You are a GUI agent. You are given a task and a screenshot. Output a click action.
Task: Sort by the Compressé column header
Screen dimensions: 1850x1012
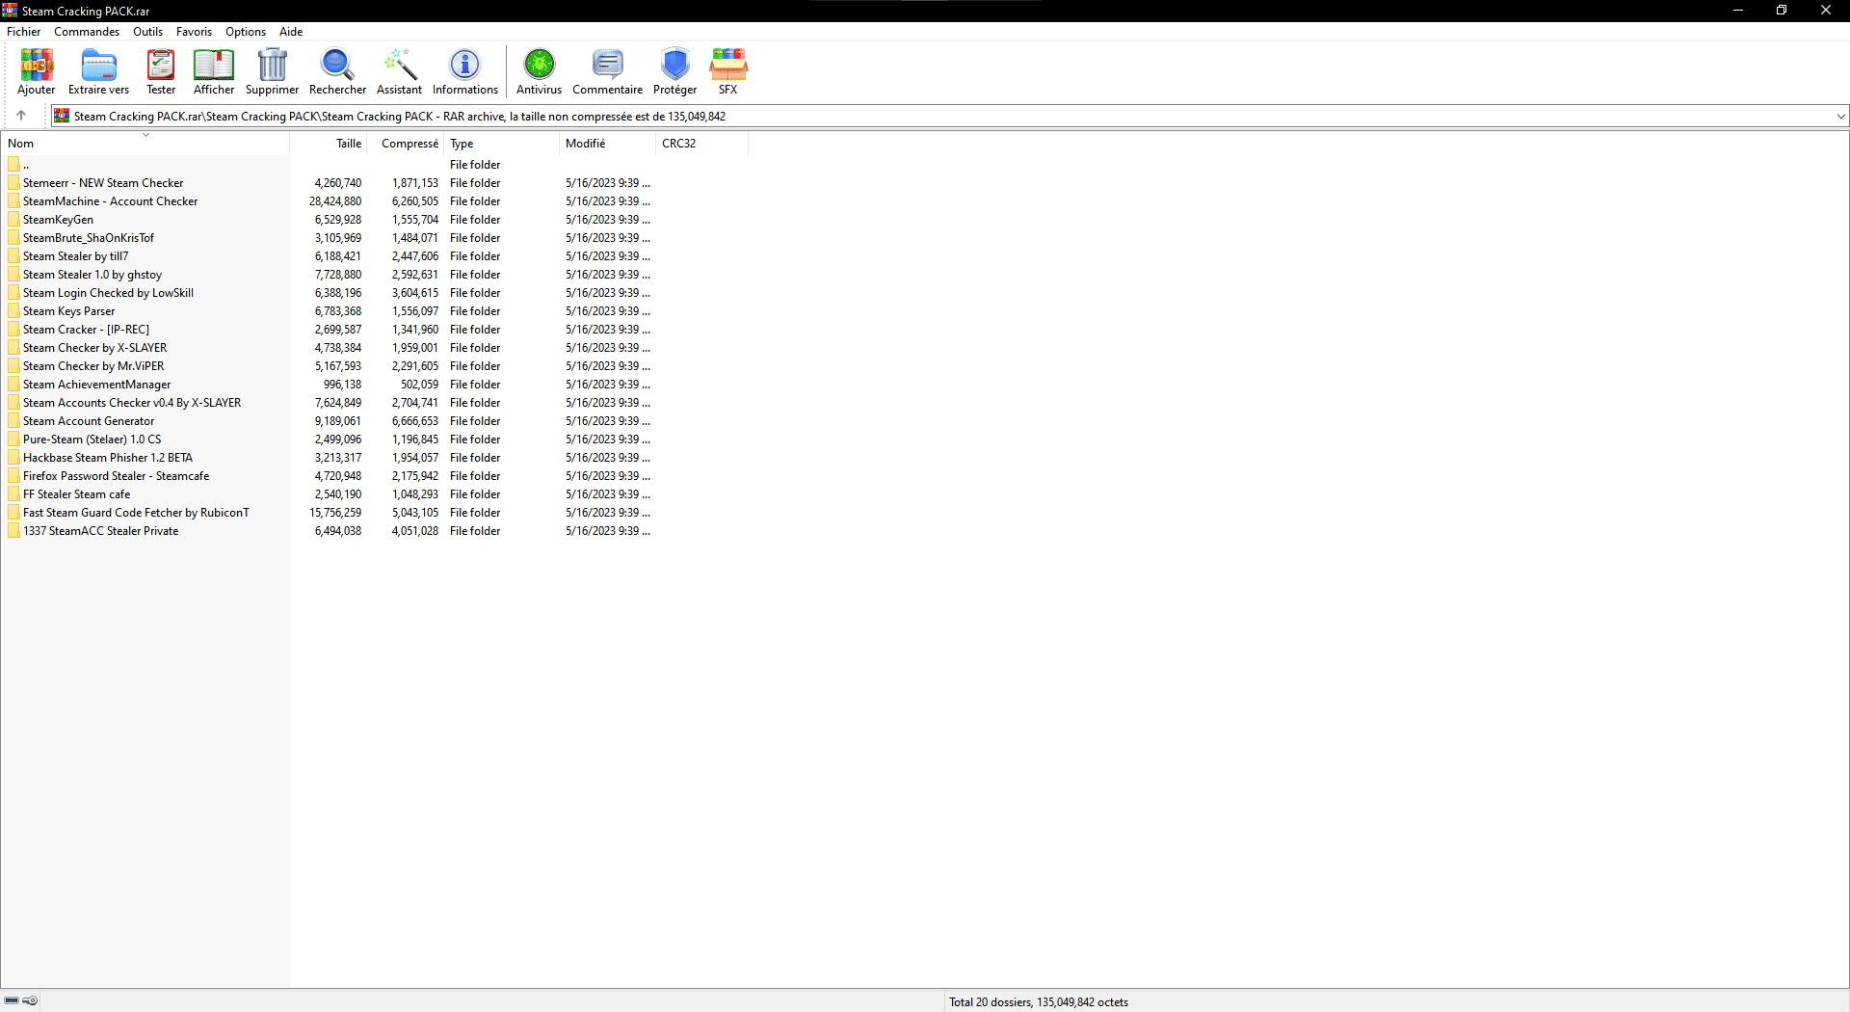[x=406, y=144]
